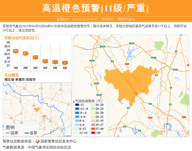192x151 pixels.
Task: Click the 湖北省-孝感市-安陆市 location text
Action: [20, 80]
